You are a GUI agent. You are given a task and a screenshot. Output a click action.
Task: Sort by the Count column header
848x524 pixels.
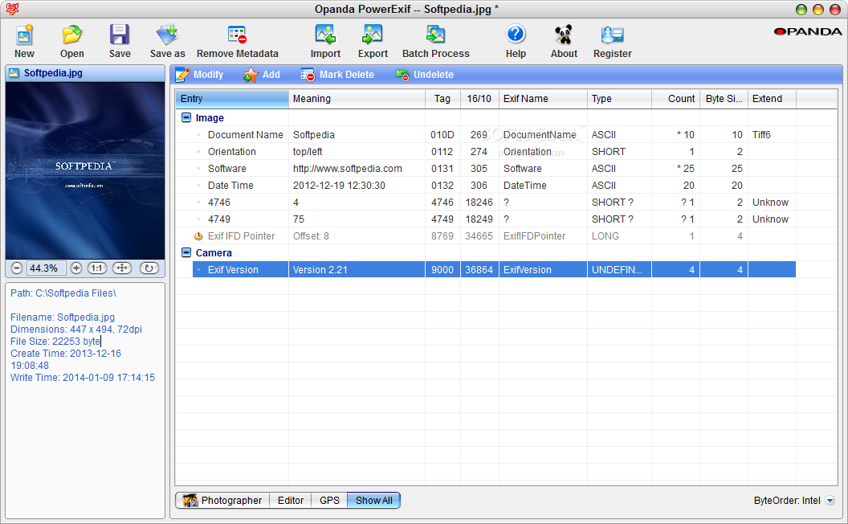coord(676,99)
